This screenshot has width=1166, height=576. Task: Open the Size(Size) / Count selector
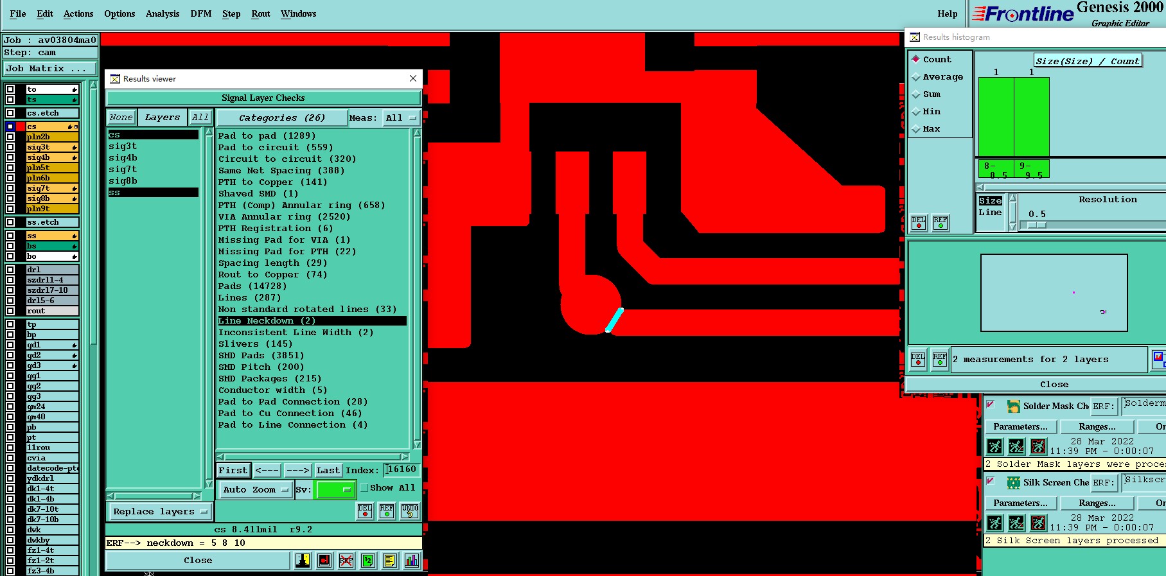(1087, 61)
